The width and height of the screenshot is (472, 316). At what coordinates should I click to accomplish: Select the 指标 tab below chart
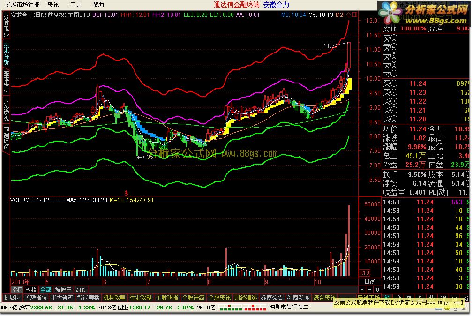[x=17, y=290]
